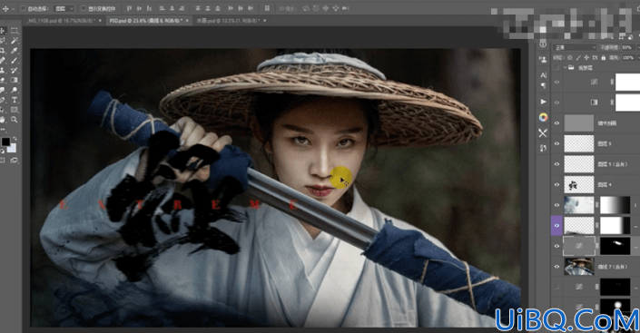Click lock position icon in Layers panel
The width and height of the screenshot is (640, 333).
pyautogui.click(x=586, y=57)
